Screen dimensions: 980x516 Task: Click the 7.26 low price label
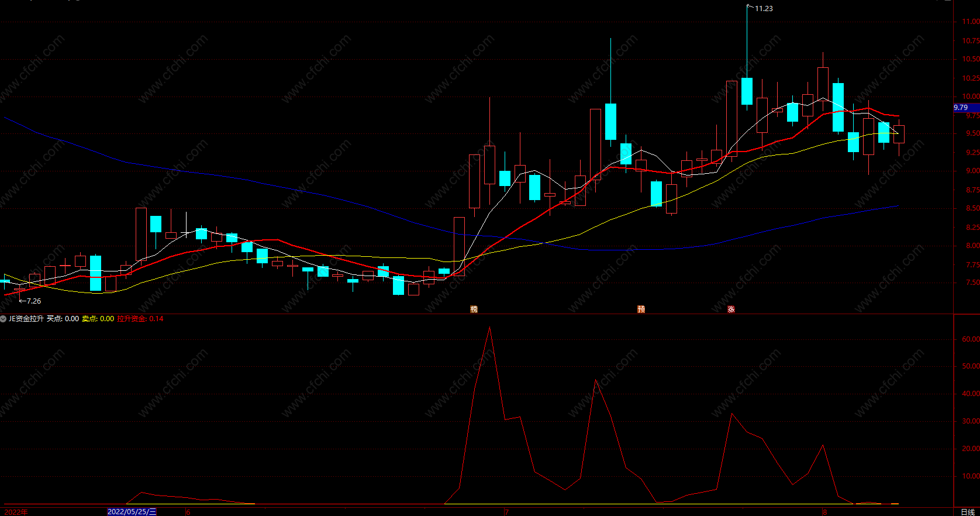[x=34, y=301]
